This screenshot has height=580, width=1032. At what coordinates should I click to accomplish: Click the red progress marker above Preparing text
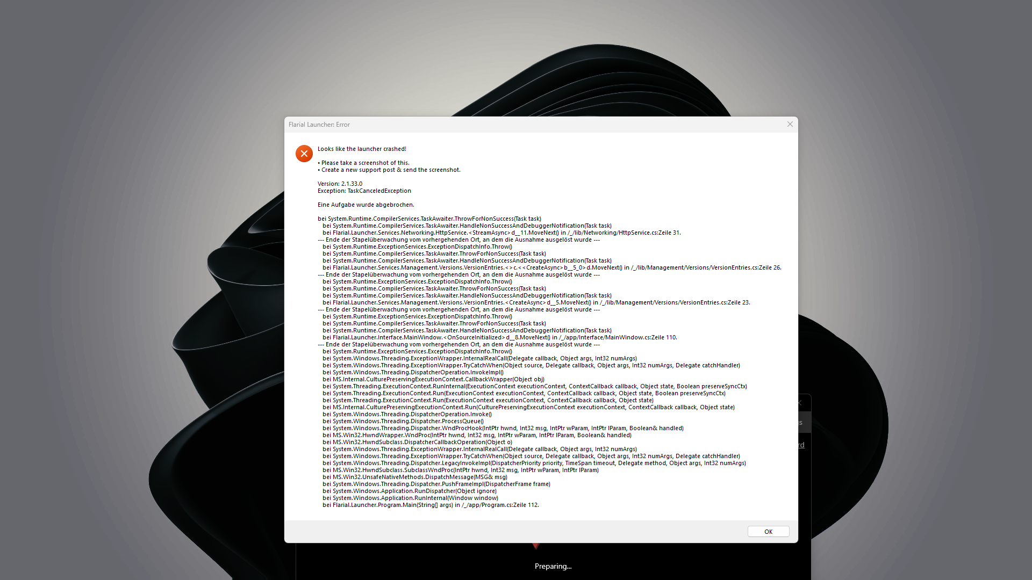coord(536,546)
